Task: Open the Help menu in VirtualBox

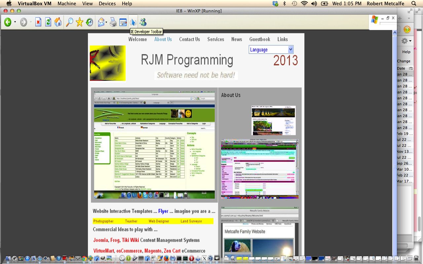Action: [x=127, y=4]
